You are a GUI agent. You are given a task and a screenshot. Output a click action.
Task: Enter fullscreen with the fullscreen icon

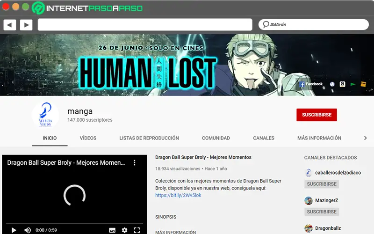click(x=137, y=230)
